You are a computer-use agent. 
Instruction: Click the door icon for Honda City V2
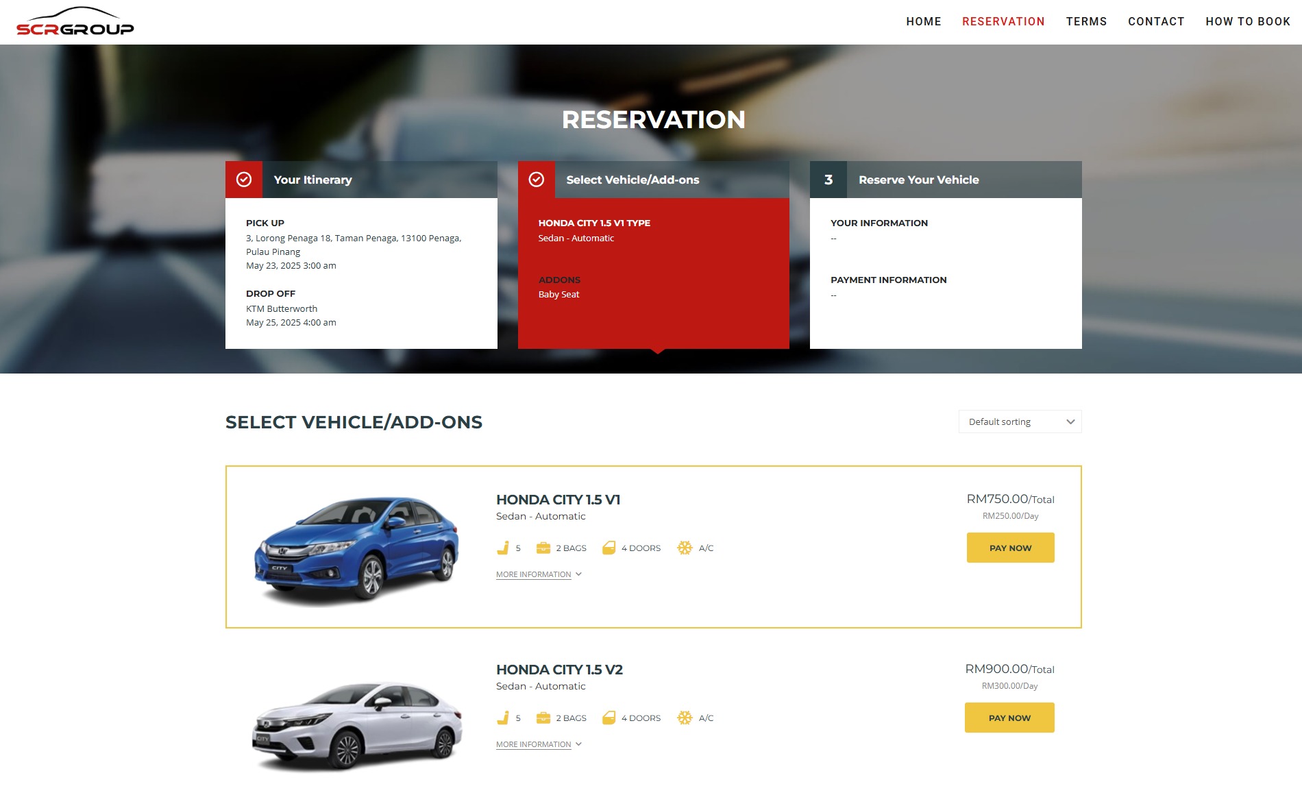click(x=609, y=718)
